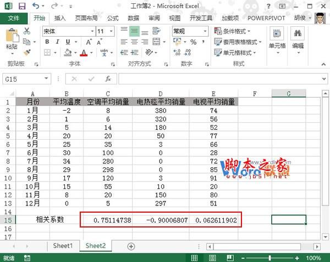Toggle Italic formatting
The width and height of the screenshot is (330, 262).
click(57, 42)
